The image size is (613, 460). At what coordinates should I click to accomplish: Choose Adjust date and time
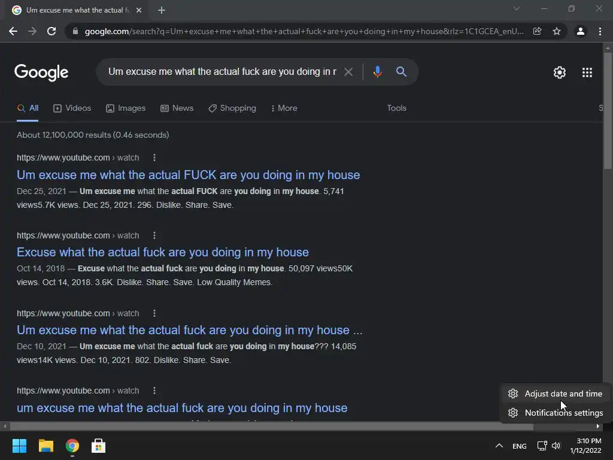coord(555,394)
